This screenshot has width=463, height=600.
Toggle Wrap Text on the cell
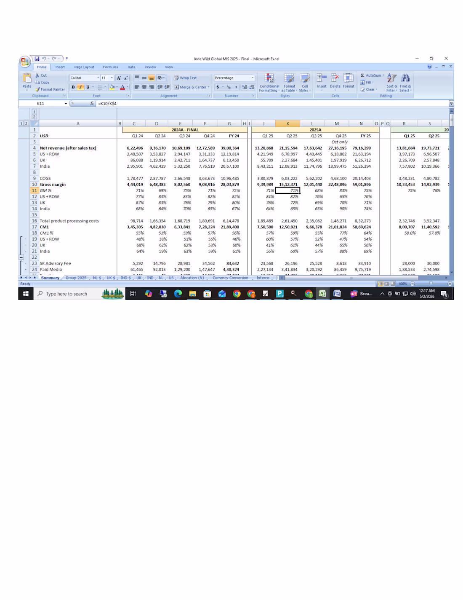[x=185, y=78]
